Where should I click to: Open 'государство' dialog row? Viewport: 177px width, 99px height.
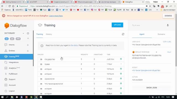(x=81, y=59)
